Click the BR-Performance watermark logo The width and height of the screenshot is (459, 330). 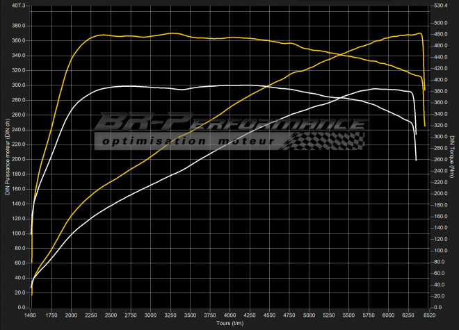coord(229,124)
